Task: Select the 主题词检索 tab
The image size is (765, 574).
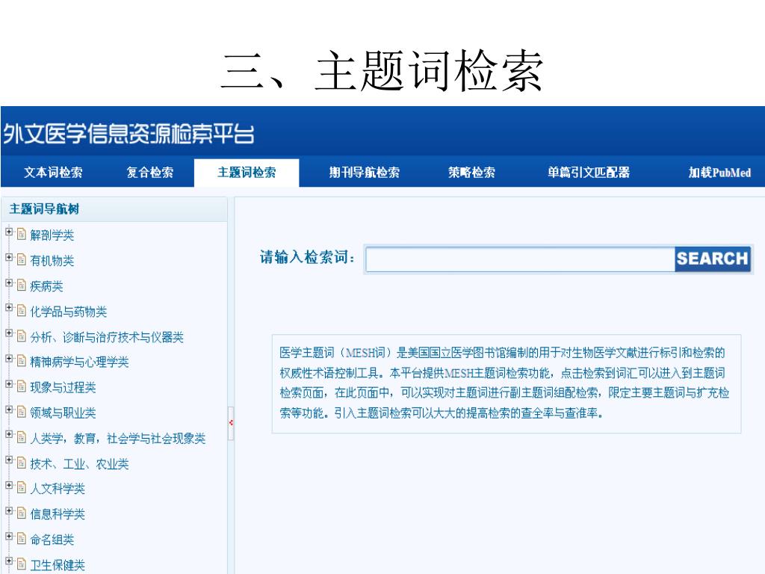Action: tap(247, 173)
